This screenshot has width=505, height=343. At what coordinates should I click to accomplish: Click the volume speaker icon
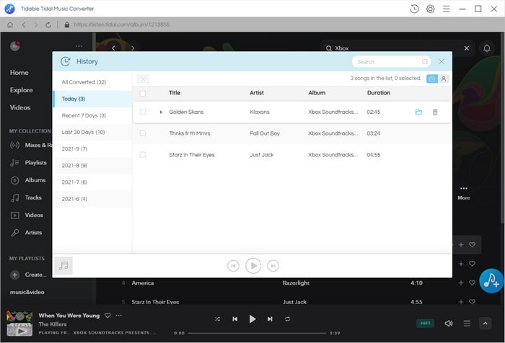[x=449, y=324]
